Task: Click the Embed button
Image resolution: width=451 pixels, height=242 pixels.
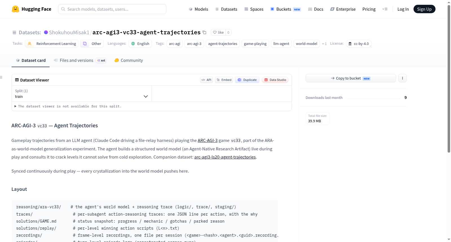Action: click(224, 80)
